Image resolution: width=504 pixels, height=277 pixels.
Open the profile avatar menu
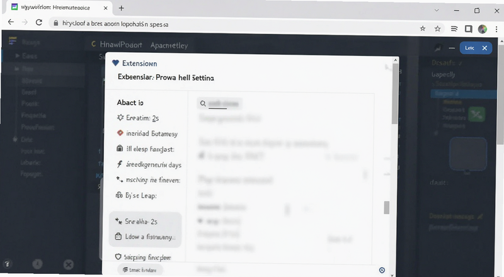pyautogui.click(x=483, y=29)
